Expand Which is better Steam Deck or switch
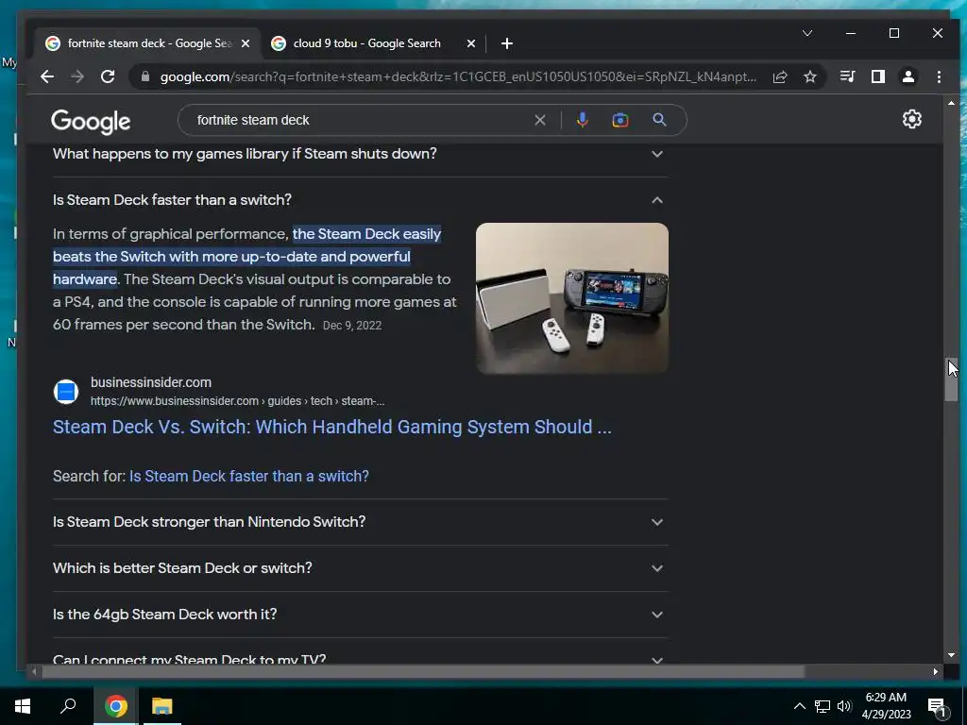Screen dimensions: 967x725 point(361,567)
